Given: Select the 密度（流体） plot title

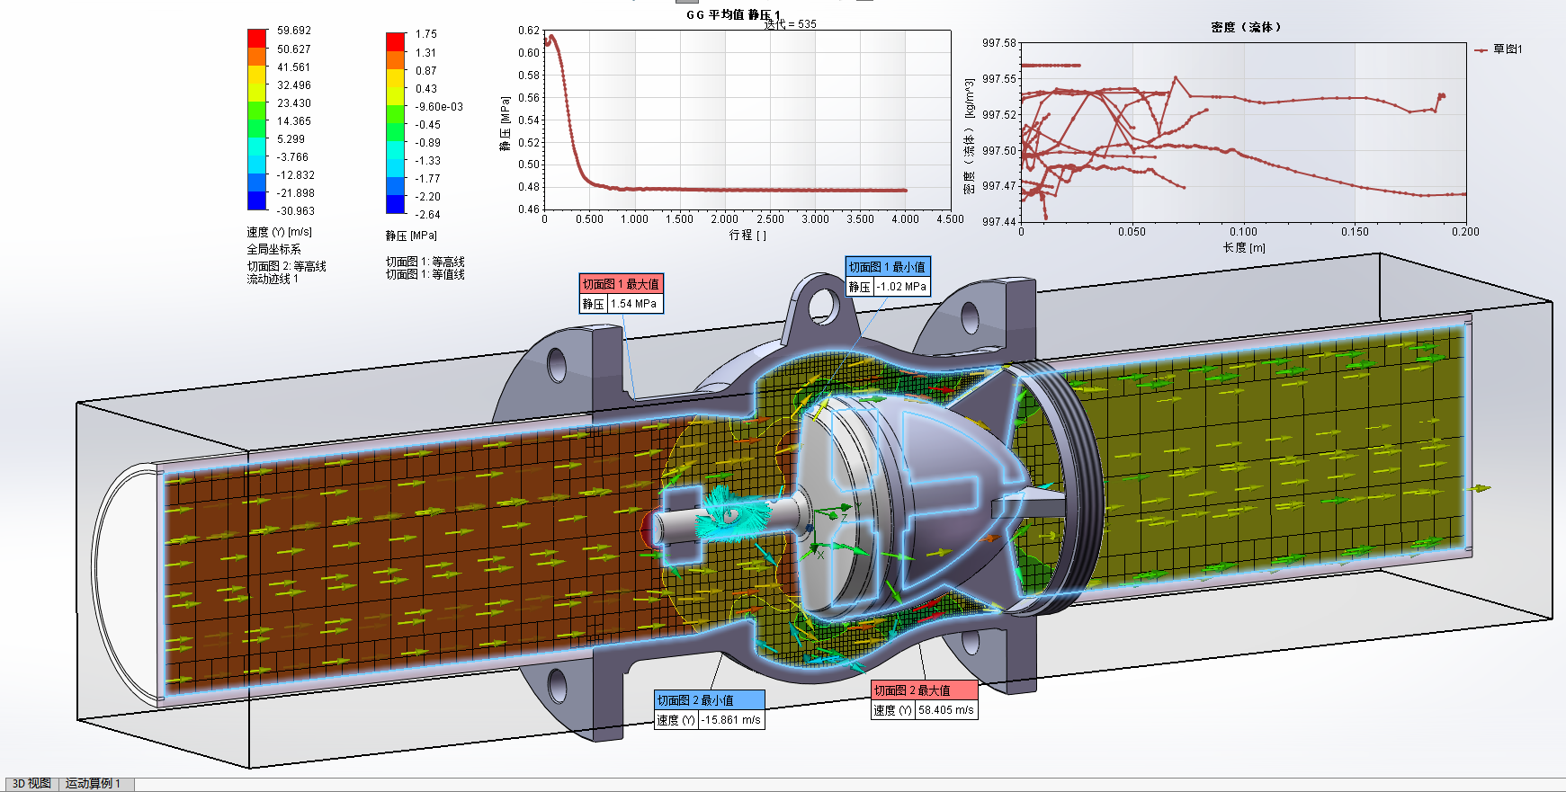Looking at the screenshot, I should pos(1245,27).
